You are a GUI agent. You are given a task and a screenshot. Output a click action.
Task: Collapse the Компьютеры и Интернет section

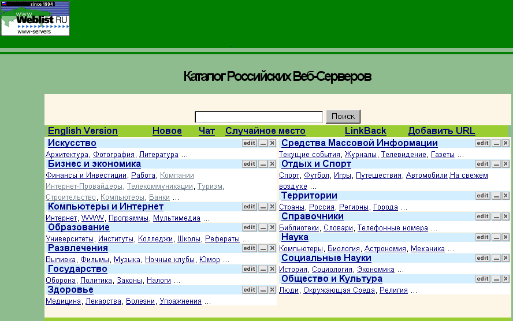pos(263,207)
